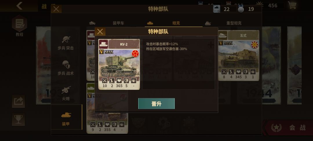Click the KV-2 attack crossed-swords stat icon
This screenshot has height=141, width=313.
click(105, 80)
